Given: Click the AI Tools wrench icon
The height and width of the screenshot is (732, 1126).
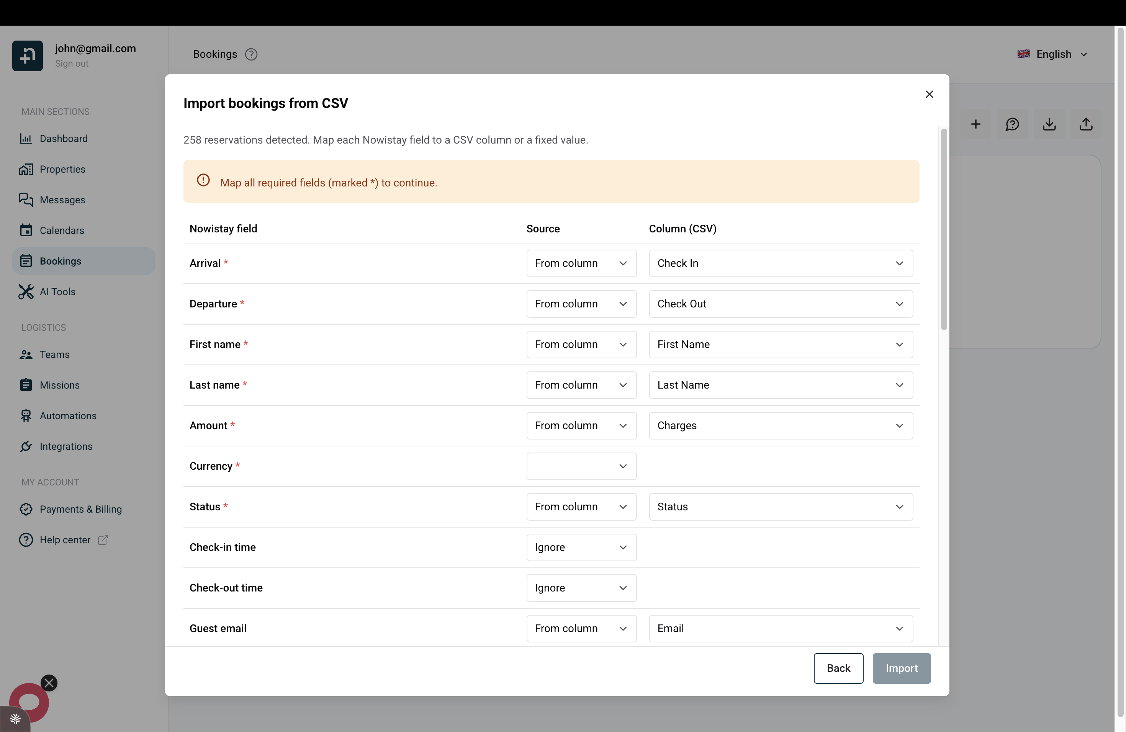Looking at the screenshot, I should tap(26, 292).
